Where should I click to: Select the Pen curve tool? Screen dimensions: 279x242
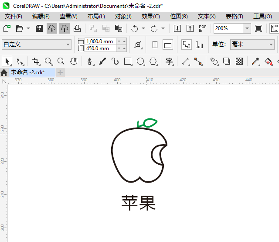[90, 61]
